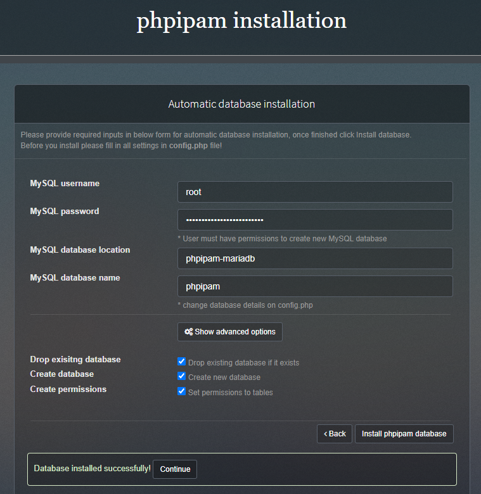This screenshot has height=494, width=481.
Task: Click the 'phpipam installation' title
Action: [241, 21]
